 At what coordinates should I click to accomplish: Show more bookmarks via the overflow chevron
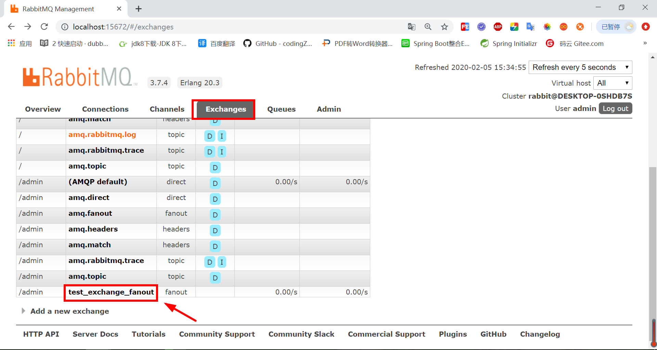click(x=645, y=43)
